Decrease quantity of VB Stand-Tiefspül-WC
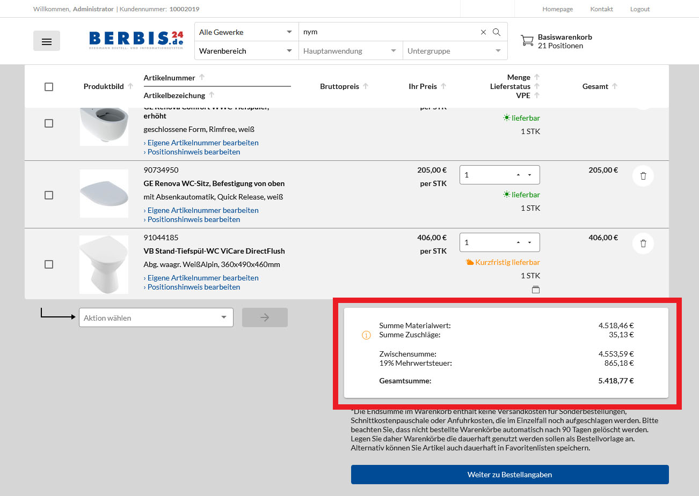Image resolution: width=699 pixels, height=496 pixels. 530,242
